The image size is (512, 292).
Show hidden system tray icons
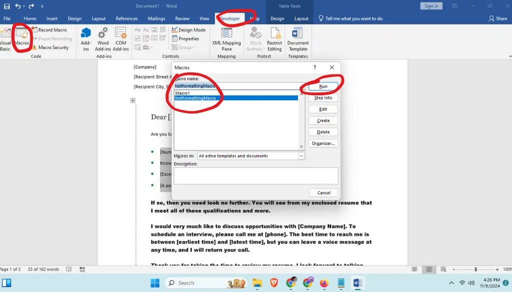coord(451,283)
